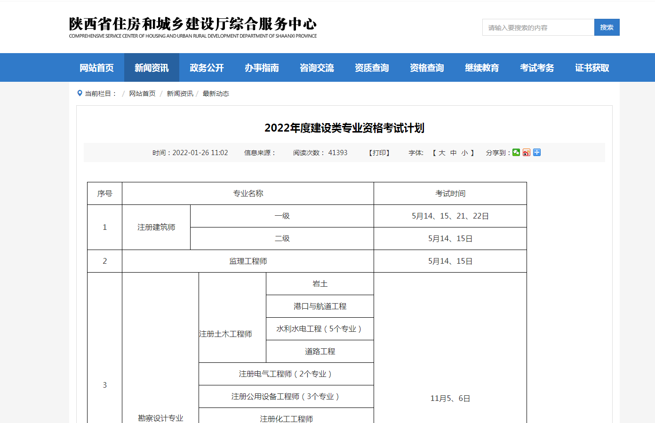Open 咨询交流 navigation item
The image size is (655, 423).
[317, 68]
